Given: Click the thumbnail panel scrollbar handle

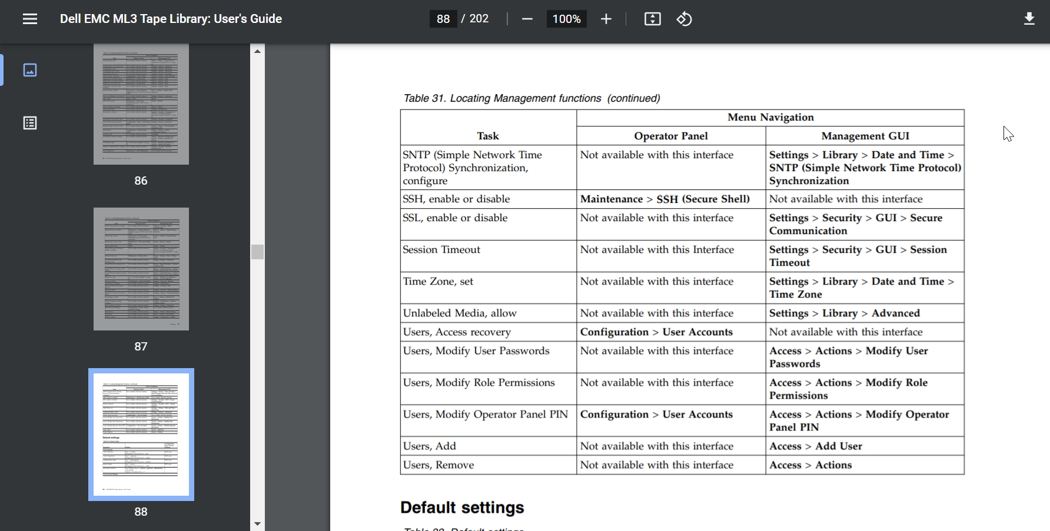Looking at the screenshot, I should point(257,252).
